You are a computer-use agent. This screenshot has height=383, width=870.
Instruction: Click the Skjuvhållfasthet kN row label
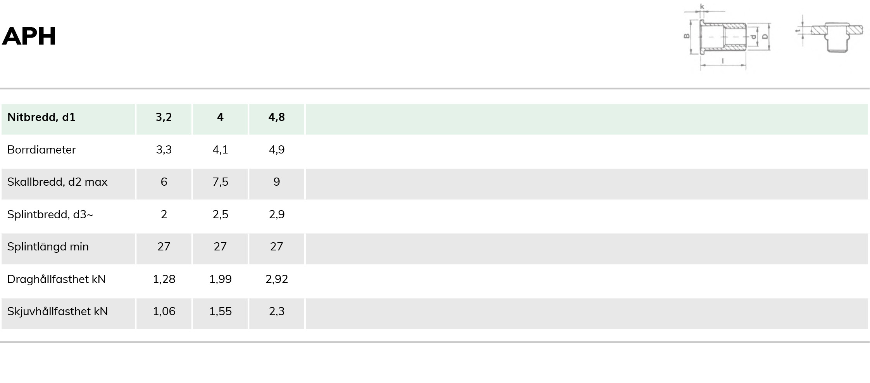58,311
